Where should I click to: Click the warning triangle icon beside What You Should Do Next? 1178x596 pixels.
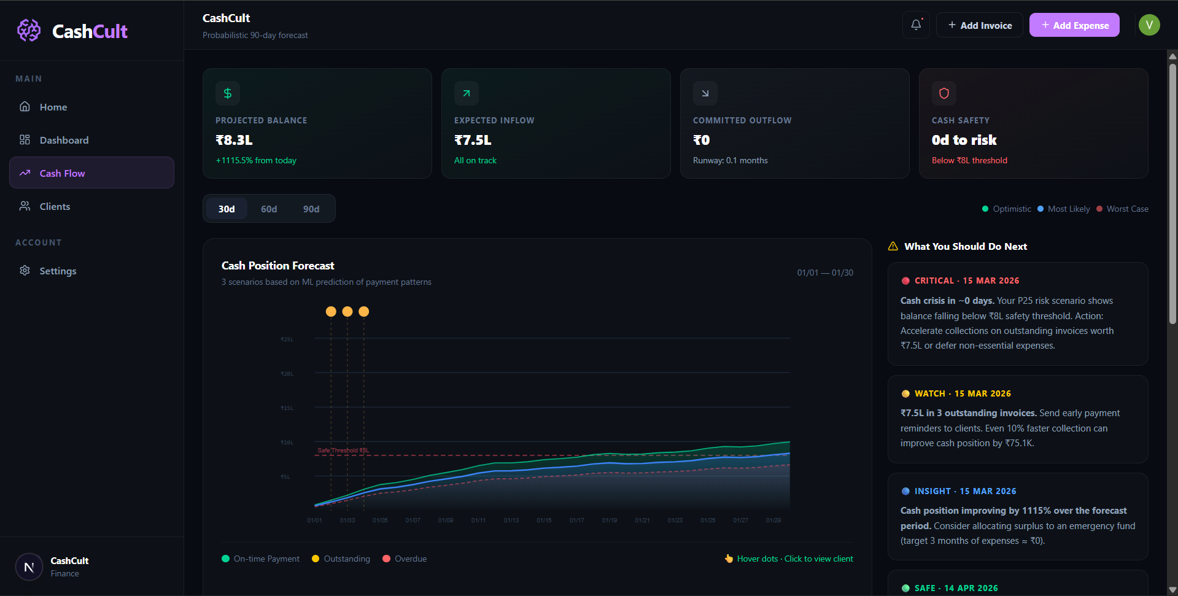pyautogui.click(x=893, y=246)
